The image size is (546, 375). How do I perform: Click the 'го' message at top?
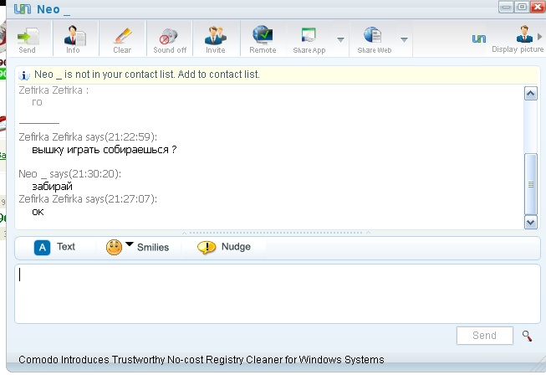point(37,102)
